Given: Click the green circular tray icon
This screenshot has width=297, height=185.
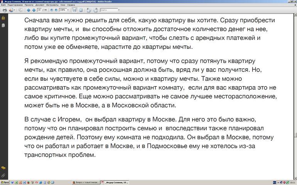Looking at the screenshot, I should tap(287, 183).
